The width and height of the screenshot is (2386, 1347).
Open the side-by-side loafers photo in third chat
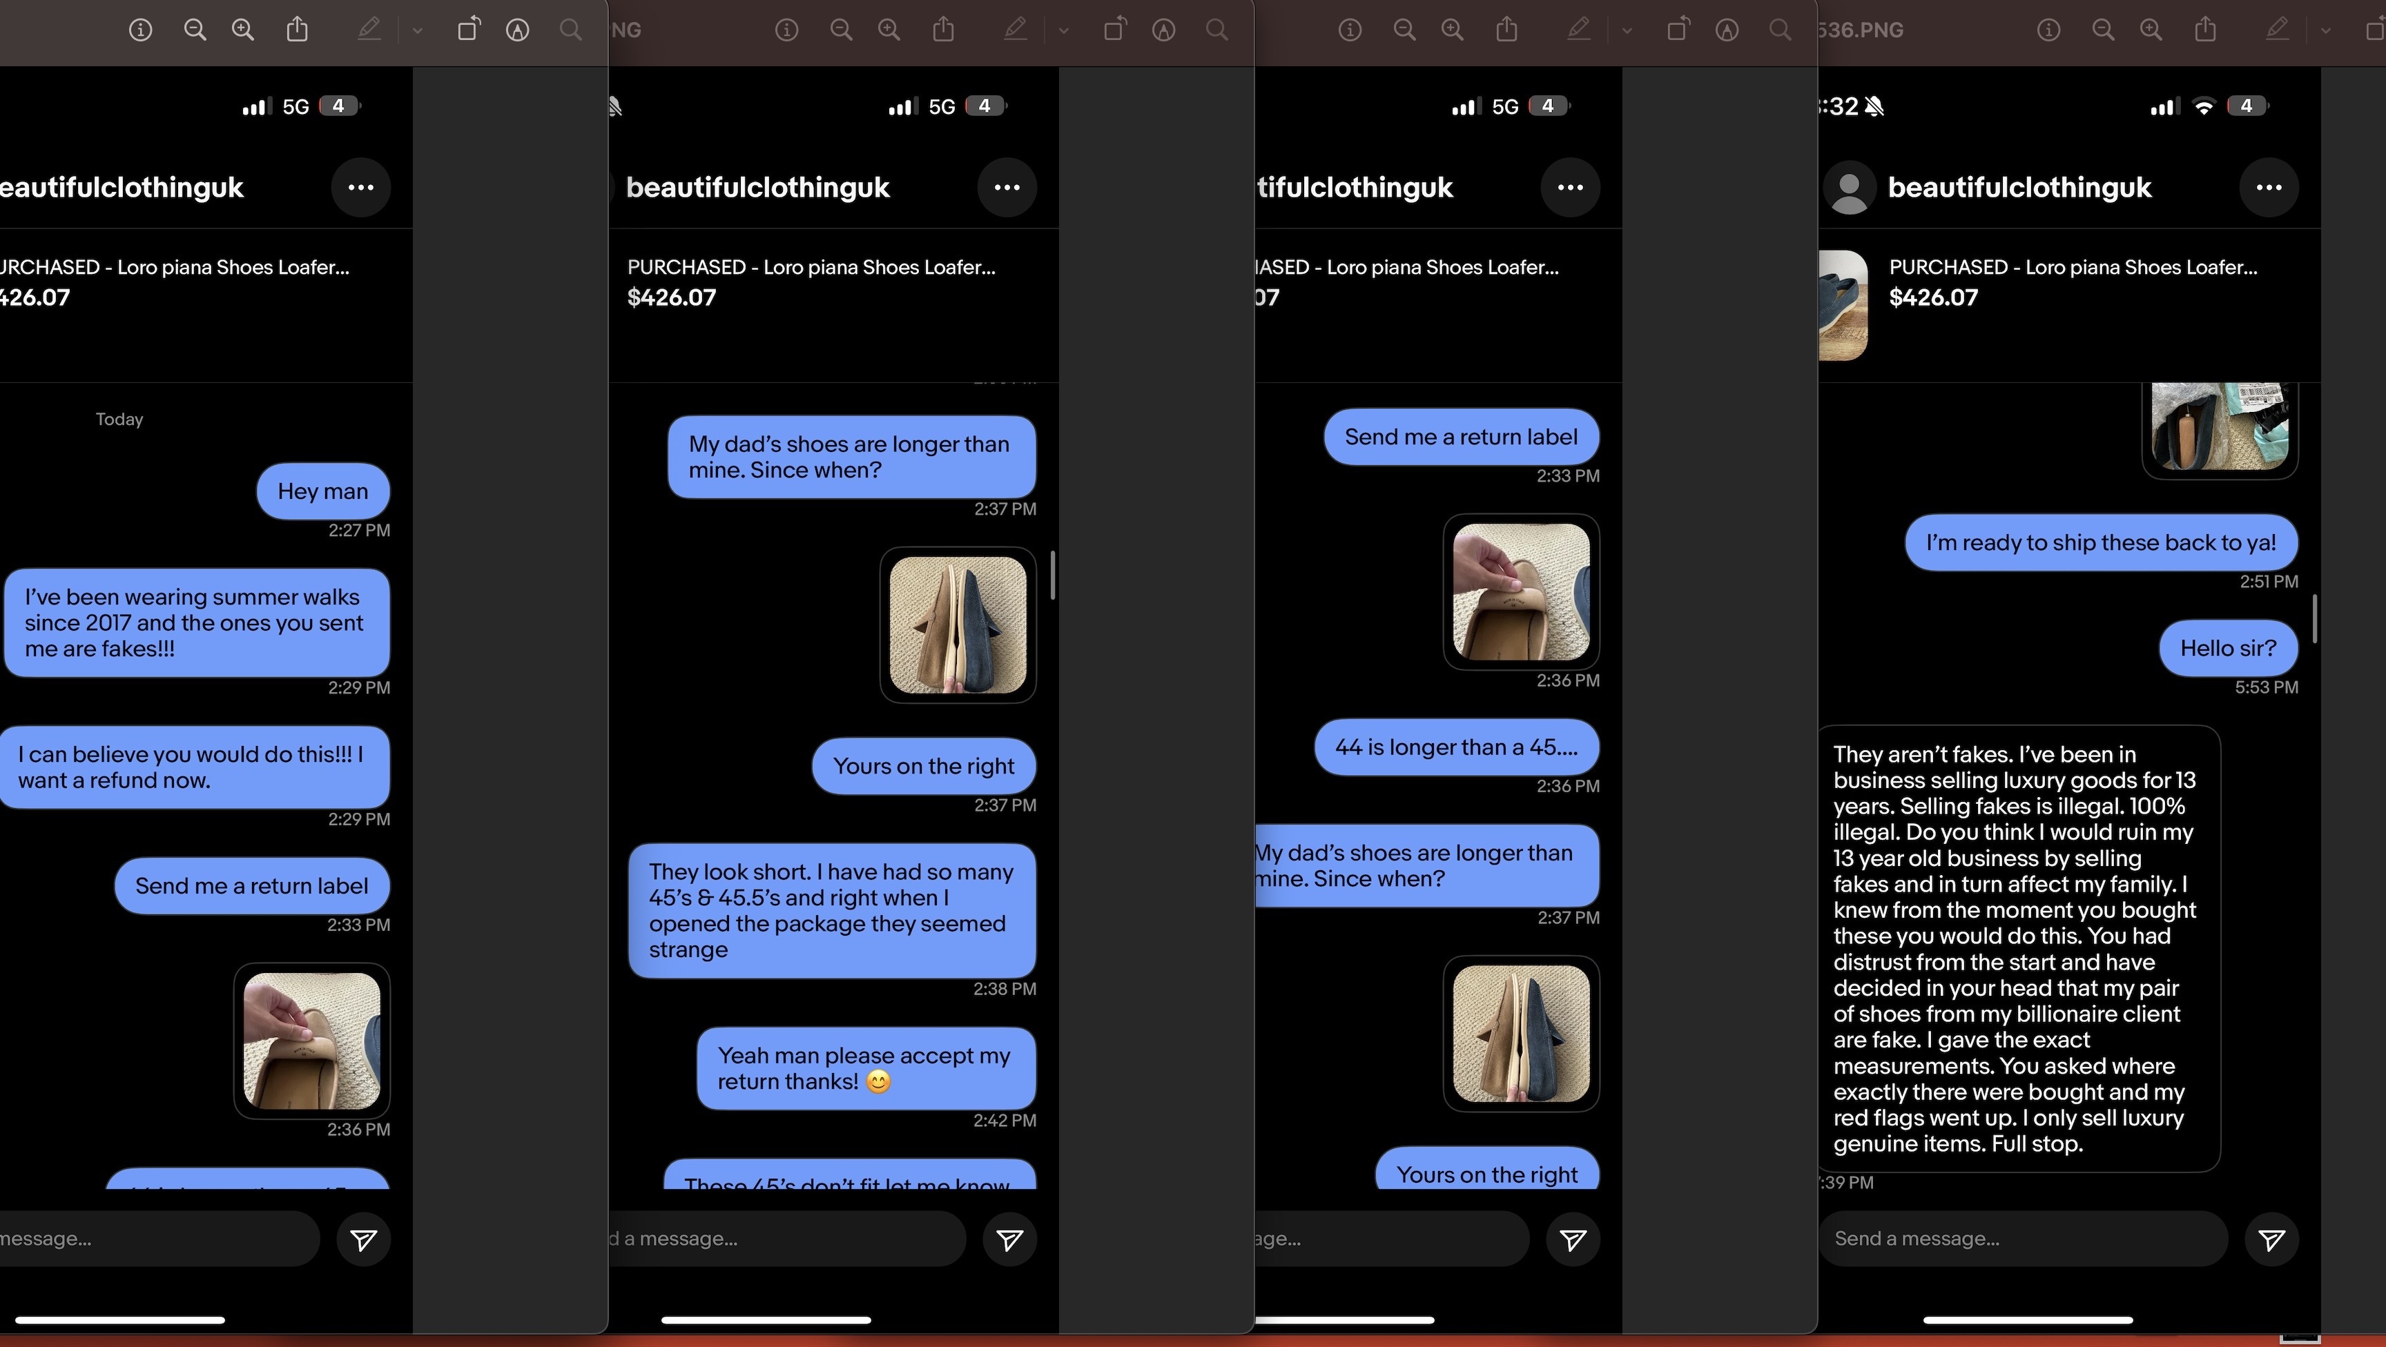coord(1522,1034)
